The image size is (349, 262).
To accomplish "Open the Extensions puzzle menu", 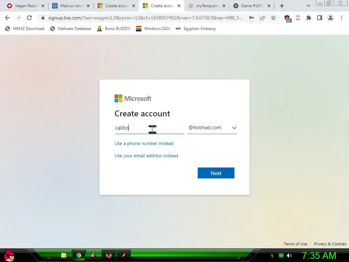I will 309,18.
